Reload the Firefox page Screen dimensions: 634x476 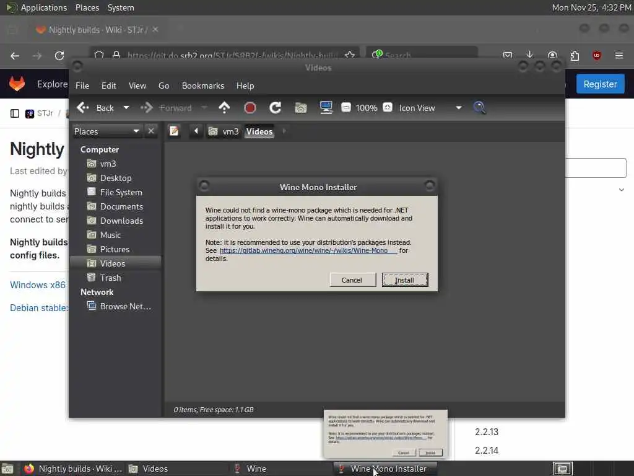(x=59, y=55)
